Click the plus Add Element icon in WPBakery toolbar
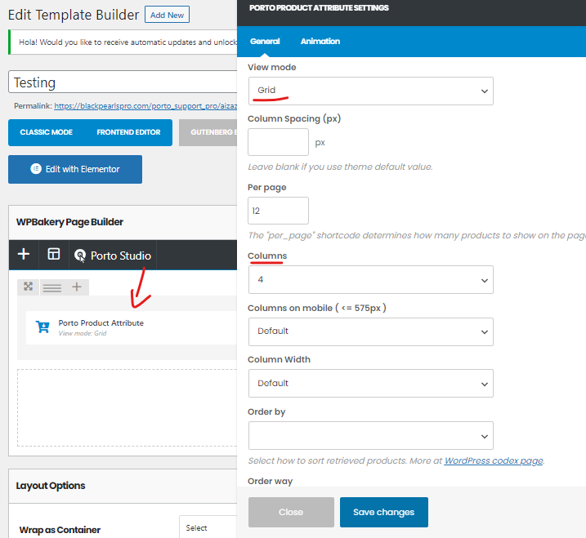Image resolution: width=586 pixels, height=538 pixels. click(24, 254)
